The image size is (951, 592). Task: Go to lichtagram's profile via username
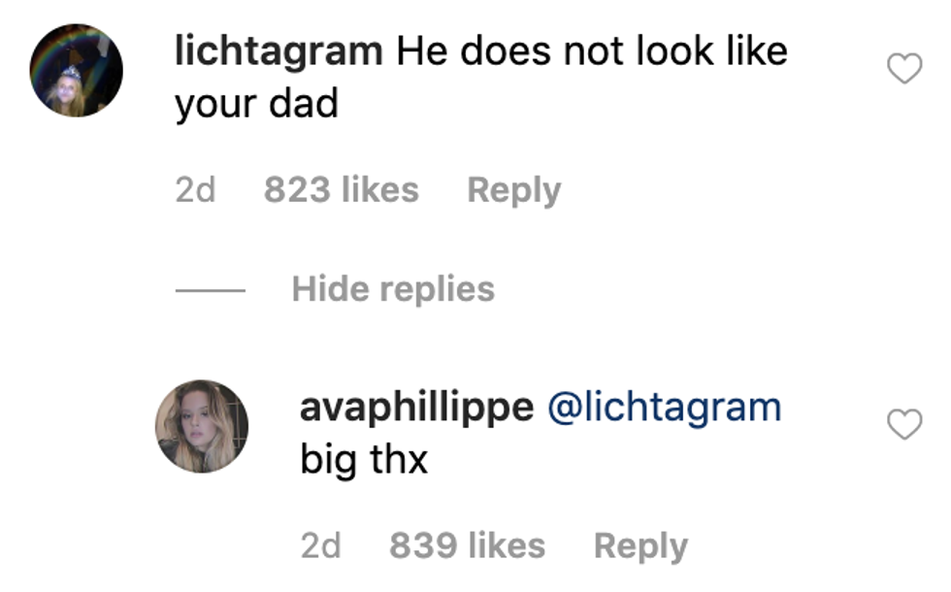pyautogui.click(x=279, y=51)
